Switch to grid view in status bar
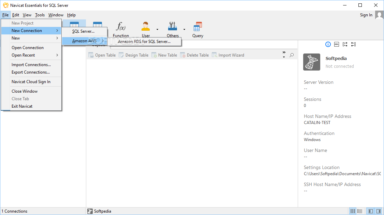Image resolution: width=384 pixels, height=215 pixels. pos(353,211)
